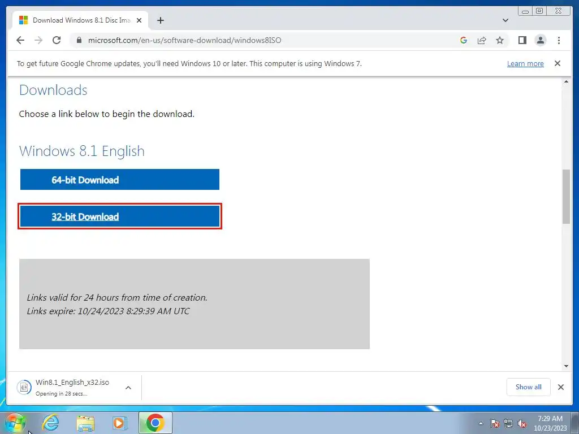Open the clock showing 7:29 AM
This screenshot has width=579, height=434.
coord(550,423)
